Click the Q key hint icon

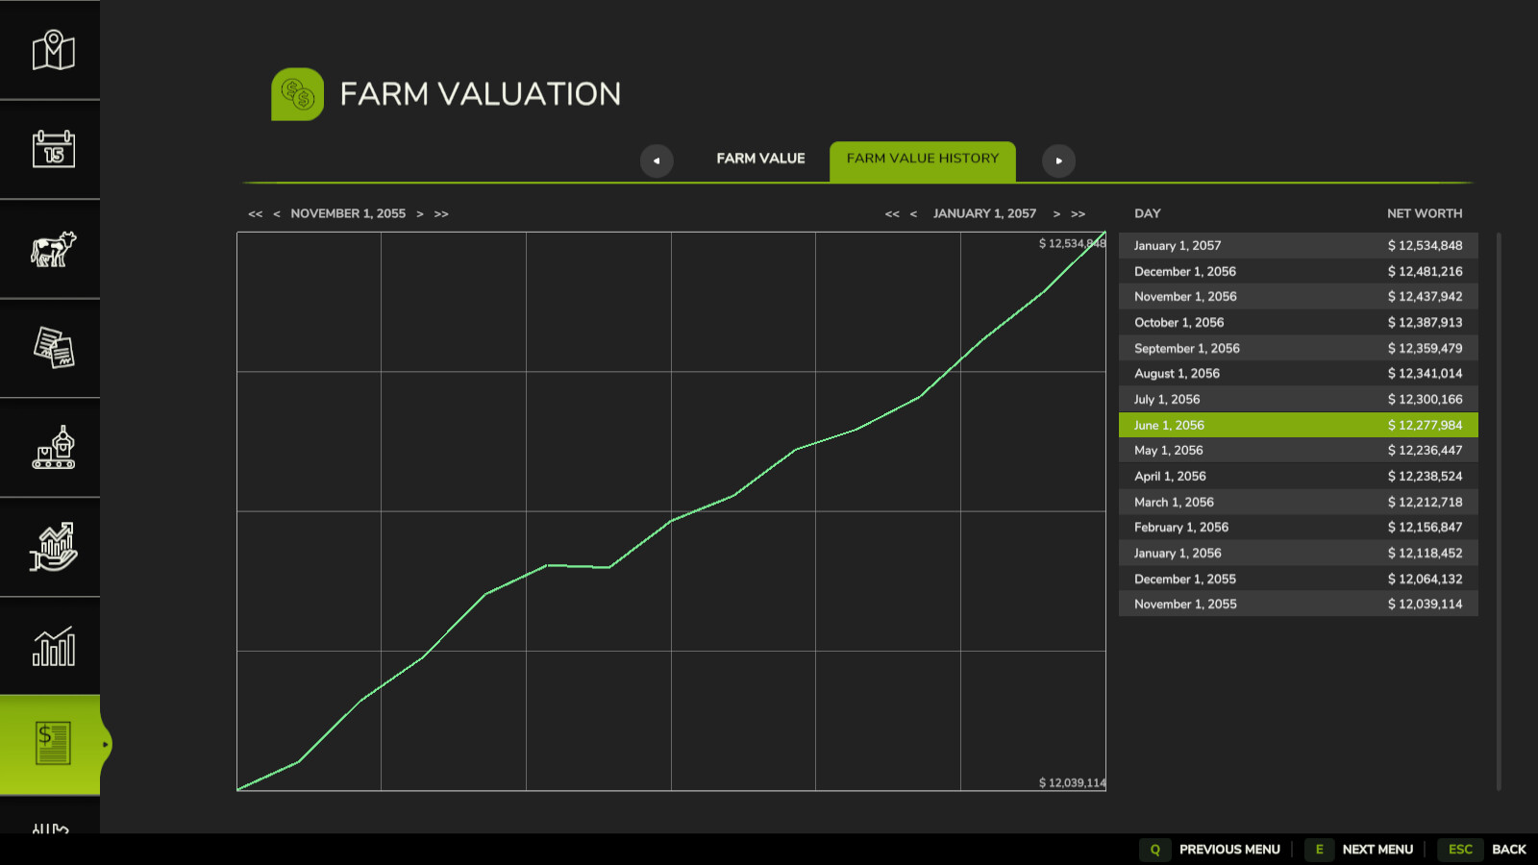coord(1155,850)
